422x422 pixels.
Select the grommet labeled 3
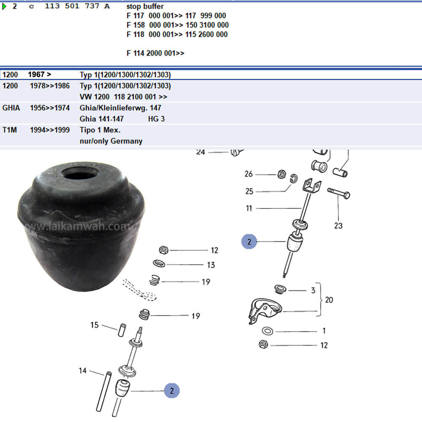(x=279, y=290)
